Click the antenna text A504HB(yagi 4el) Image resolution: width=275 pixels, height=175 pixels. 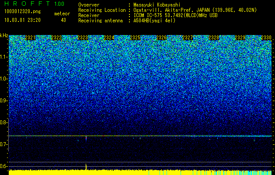coord(154,21)
